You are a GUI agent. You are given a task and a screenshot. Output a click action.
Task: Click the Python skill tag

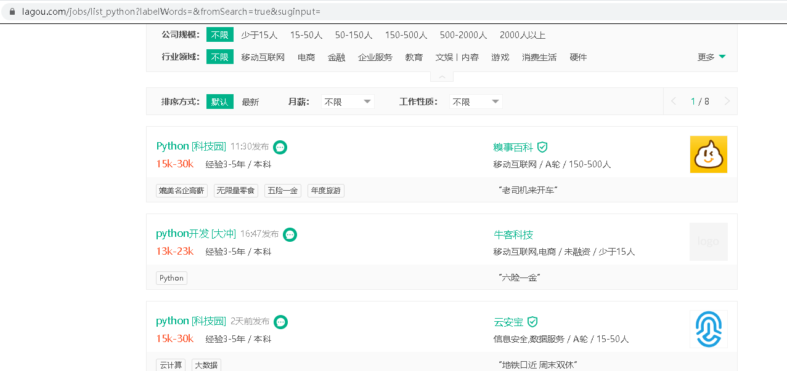[x=171, y=278]
